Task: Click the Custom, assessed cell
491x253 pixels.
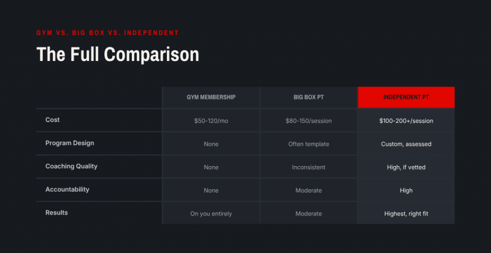Action: point(406,144)
